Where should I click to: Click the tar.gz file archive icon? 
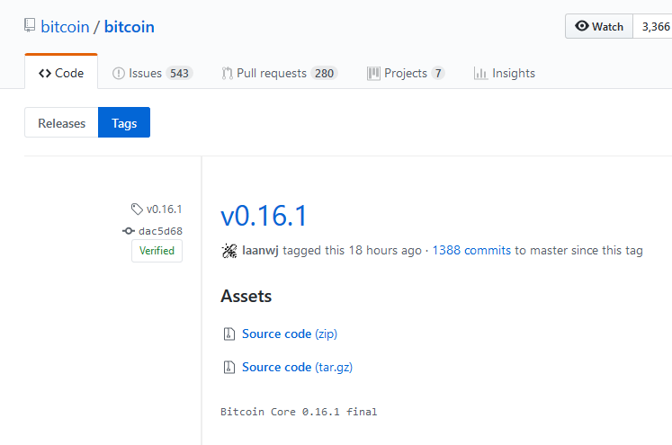pos(229,367)
